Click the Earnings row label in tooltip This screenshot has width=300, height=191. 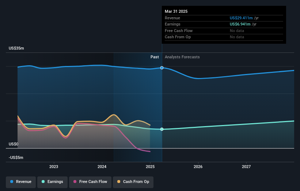172,24
